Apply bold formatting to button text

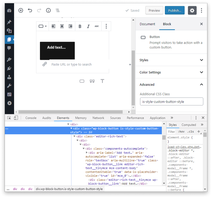[80, 26]
